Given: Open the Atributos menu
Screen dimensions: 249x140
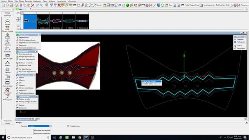Looking at the screenshot, I should coord(52,1).
